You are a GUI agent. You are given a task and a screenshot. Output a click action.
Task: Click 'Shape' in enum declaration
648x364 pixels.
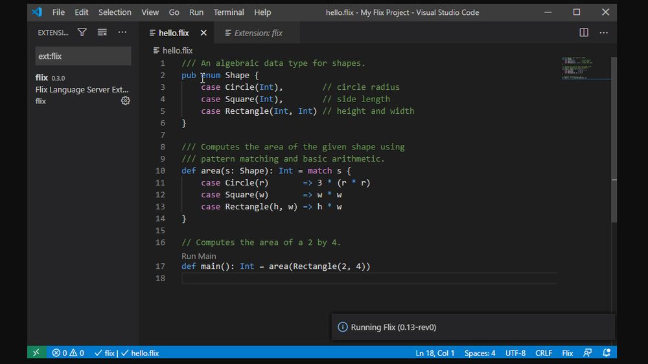pyautogui.click(x=237, y=75)
